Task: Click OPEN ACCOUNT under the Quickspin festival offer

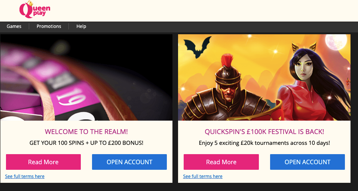Action: coord(307,162)
